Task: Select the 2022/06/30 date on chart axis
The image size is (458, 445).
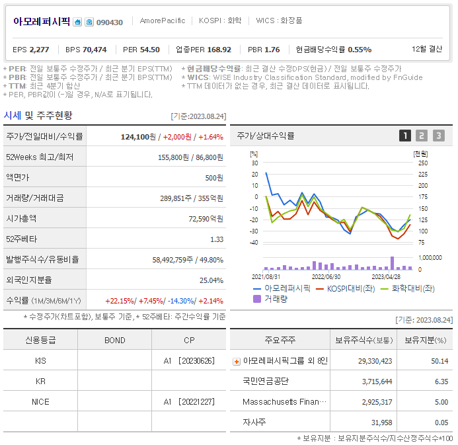Action: coord(326,276)
